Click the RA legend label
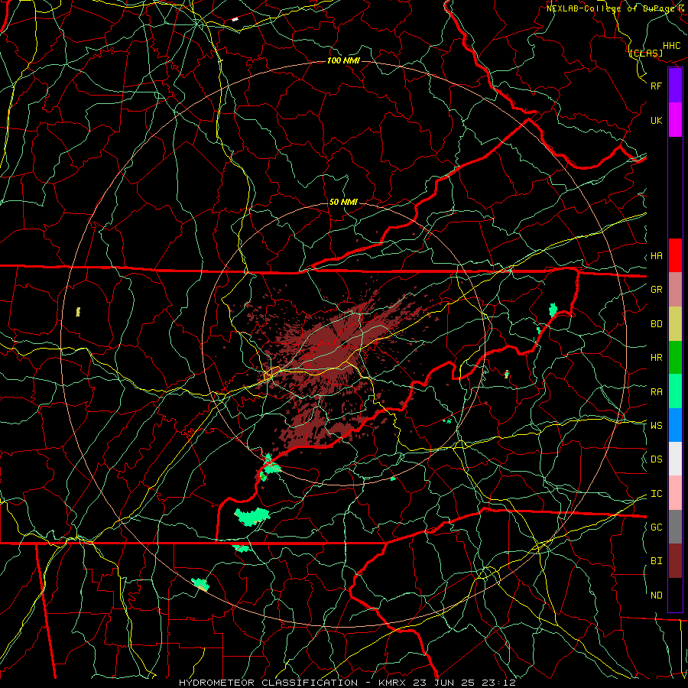Screen dimensions: 688x688 point(657,392)
